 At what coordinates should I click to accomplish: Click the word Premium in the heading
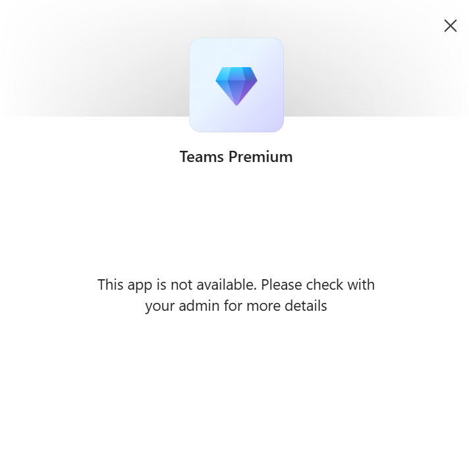(261, 157)
